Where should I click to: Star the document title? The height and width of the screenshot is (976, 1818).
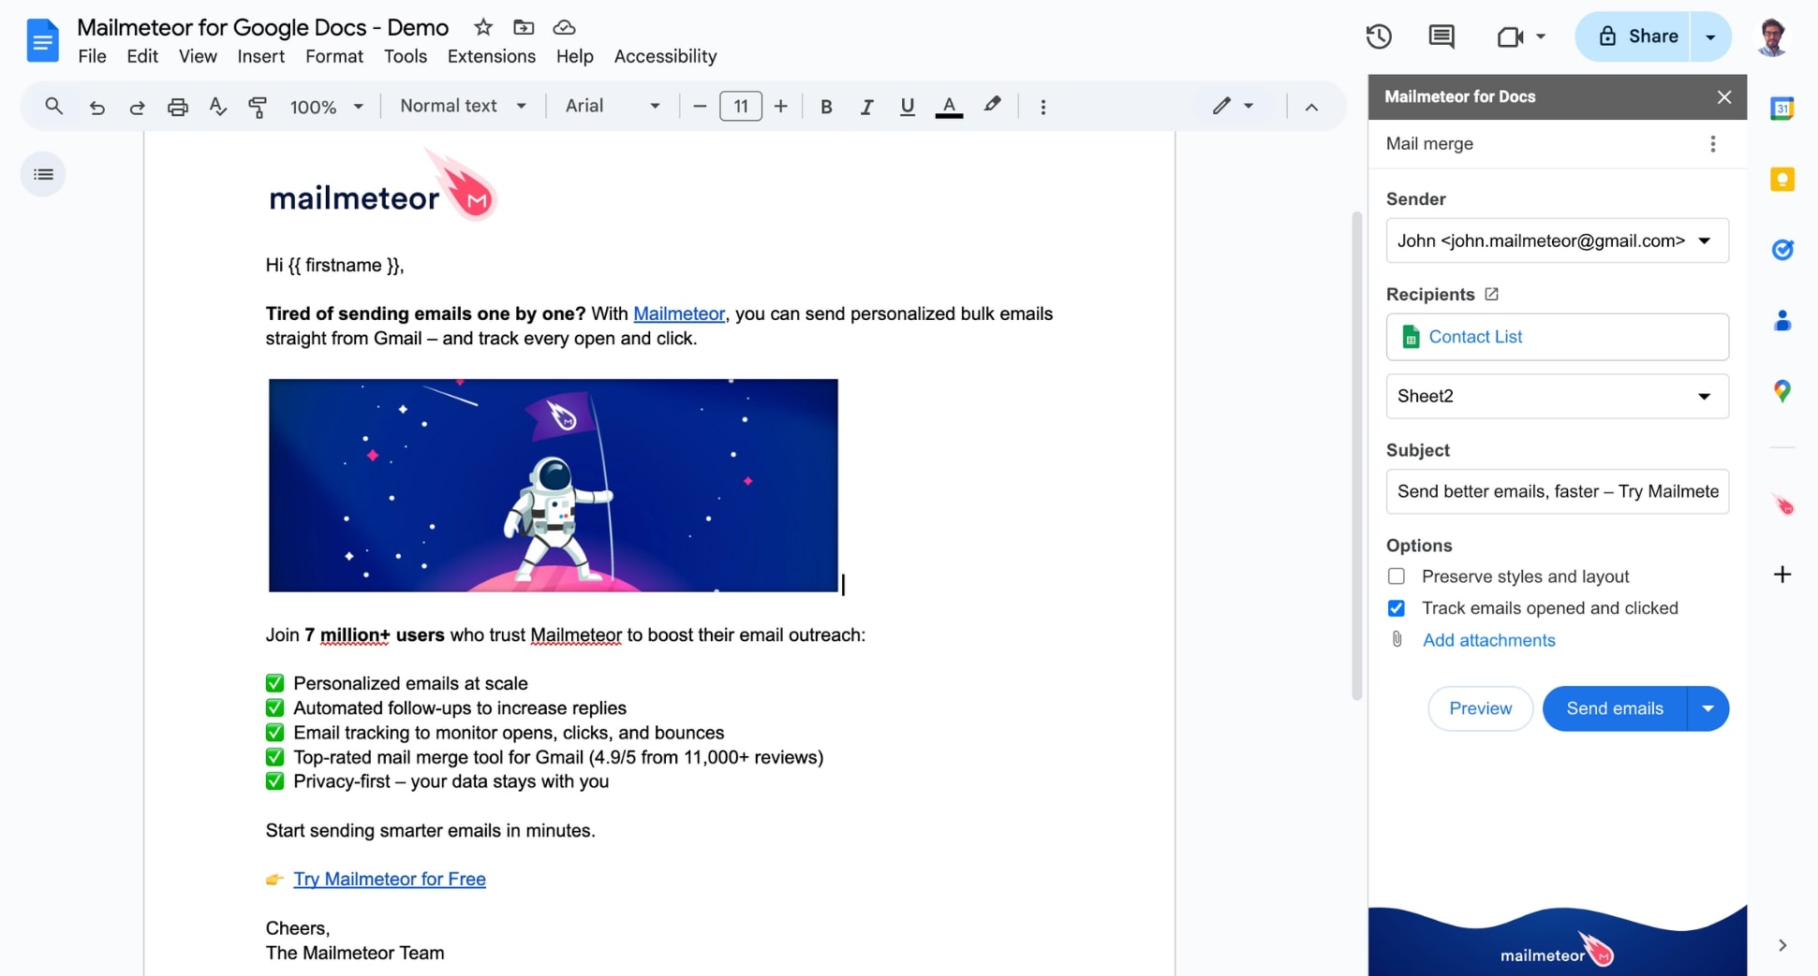[x=483, y=27]
